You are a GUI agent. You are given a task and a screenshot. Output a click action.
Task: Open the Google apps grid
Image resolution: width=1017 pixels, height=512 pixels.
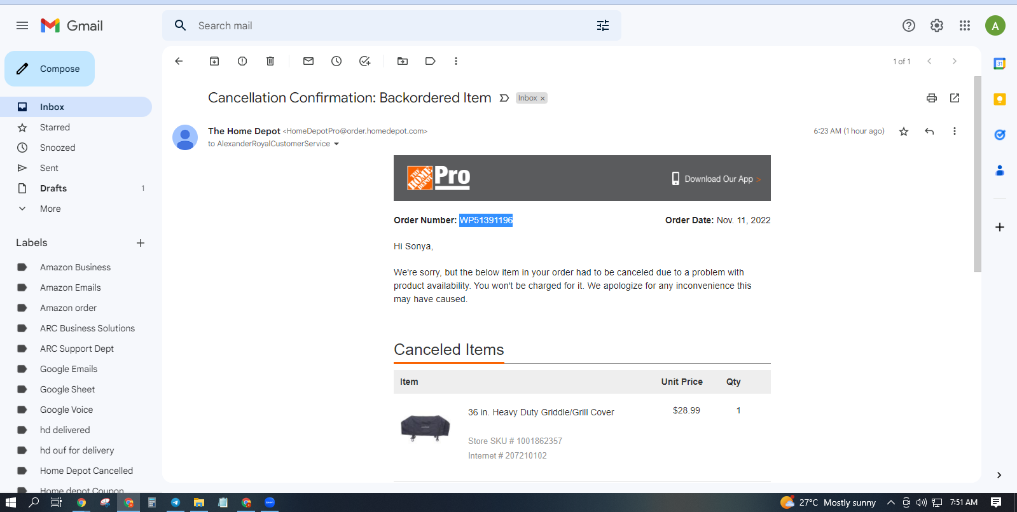pos(965,25)
